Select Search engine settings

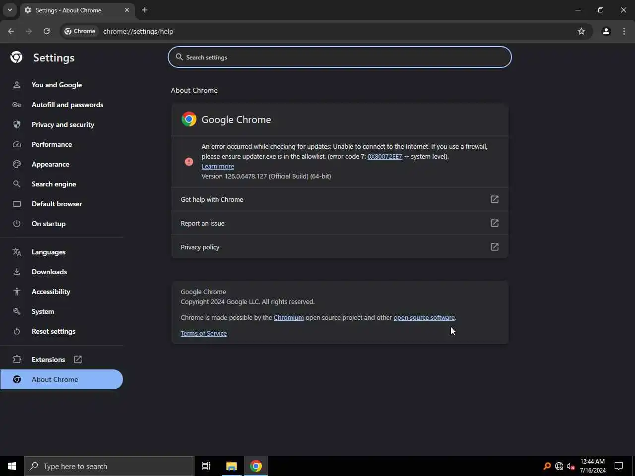click(62, 184)
